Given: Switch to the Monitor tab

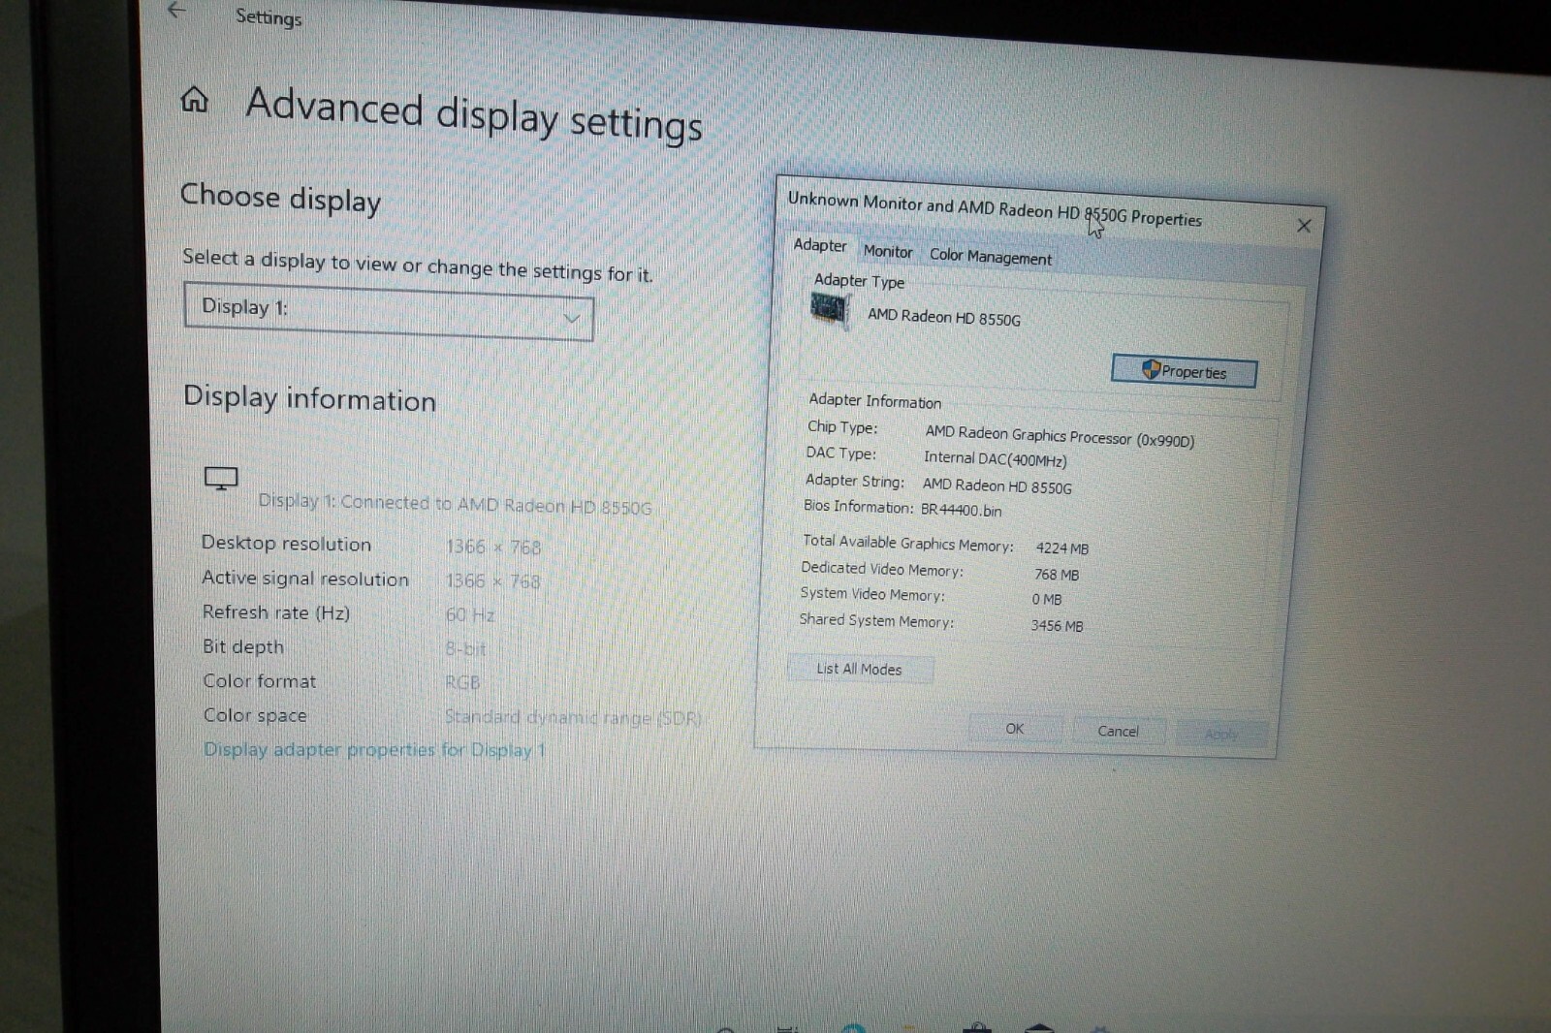Looking at the screenshot, I should 888,251.
